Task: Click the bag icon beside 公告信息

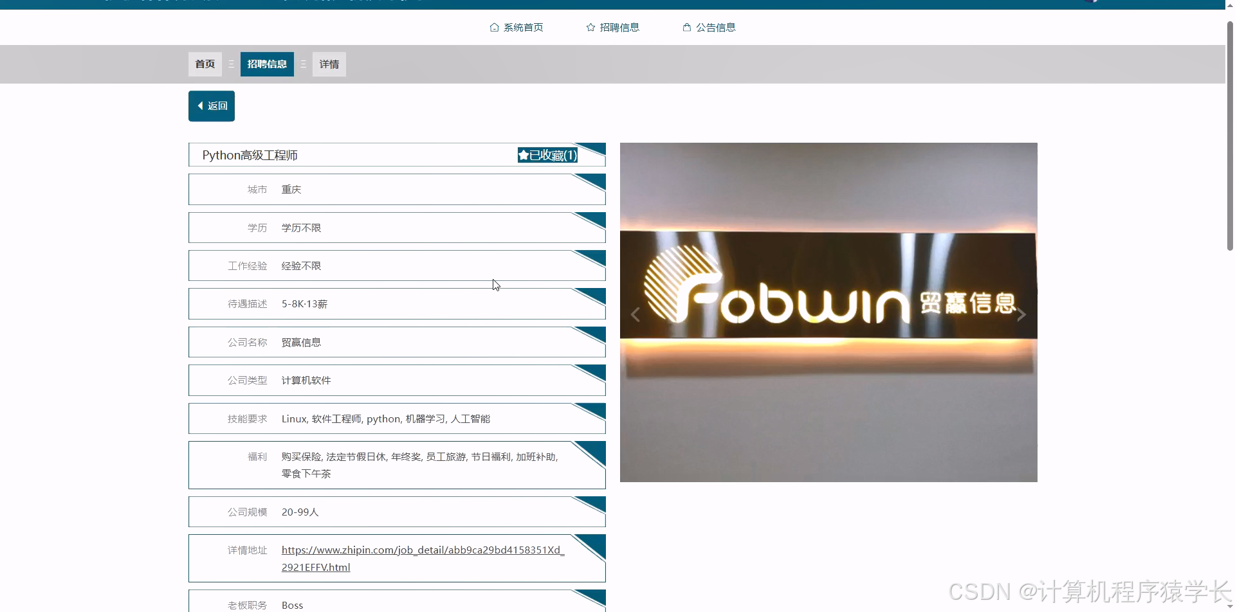Action: point(686,28)
